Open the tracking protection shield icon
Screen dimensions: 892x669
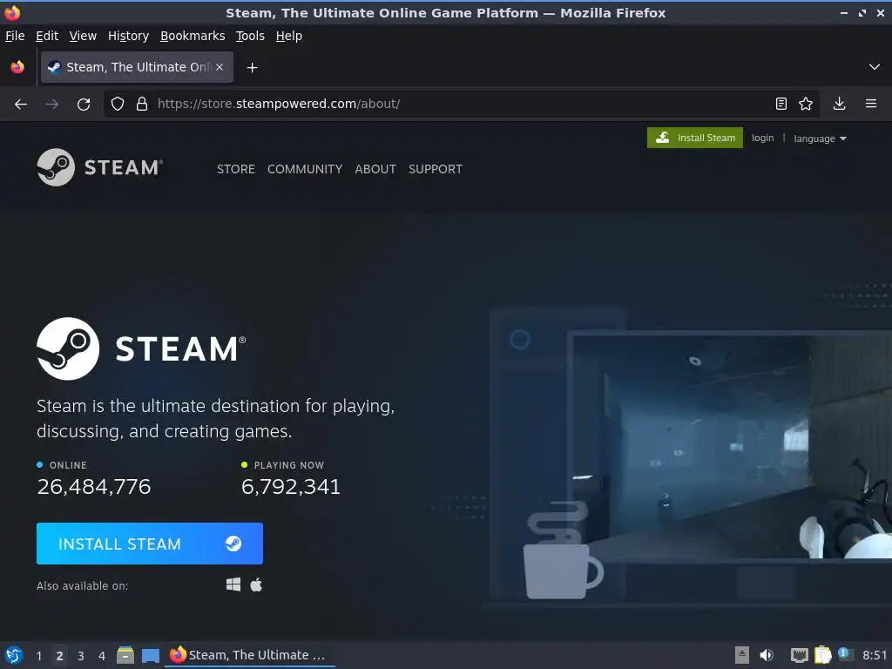coord(118,104)
